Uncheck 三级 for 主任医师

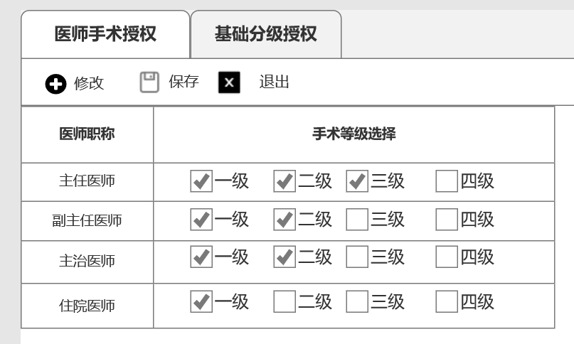click(357, 181)
